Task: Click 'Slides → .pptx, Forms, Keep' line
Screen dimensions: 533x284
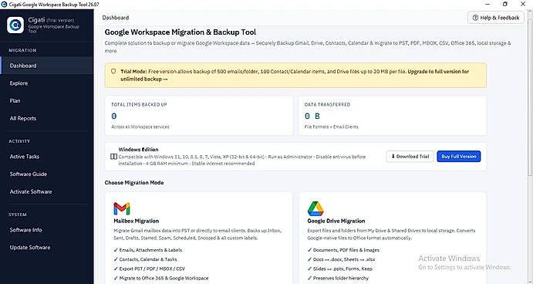Action: [340, 269]
